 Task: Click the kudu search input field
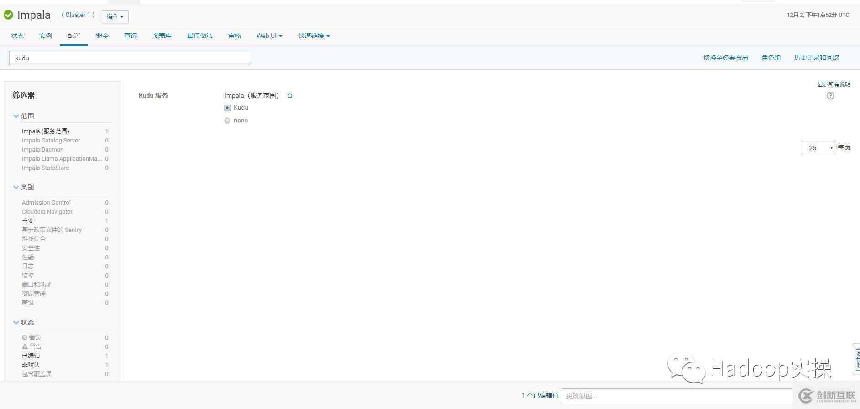pos(130,58)
